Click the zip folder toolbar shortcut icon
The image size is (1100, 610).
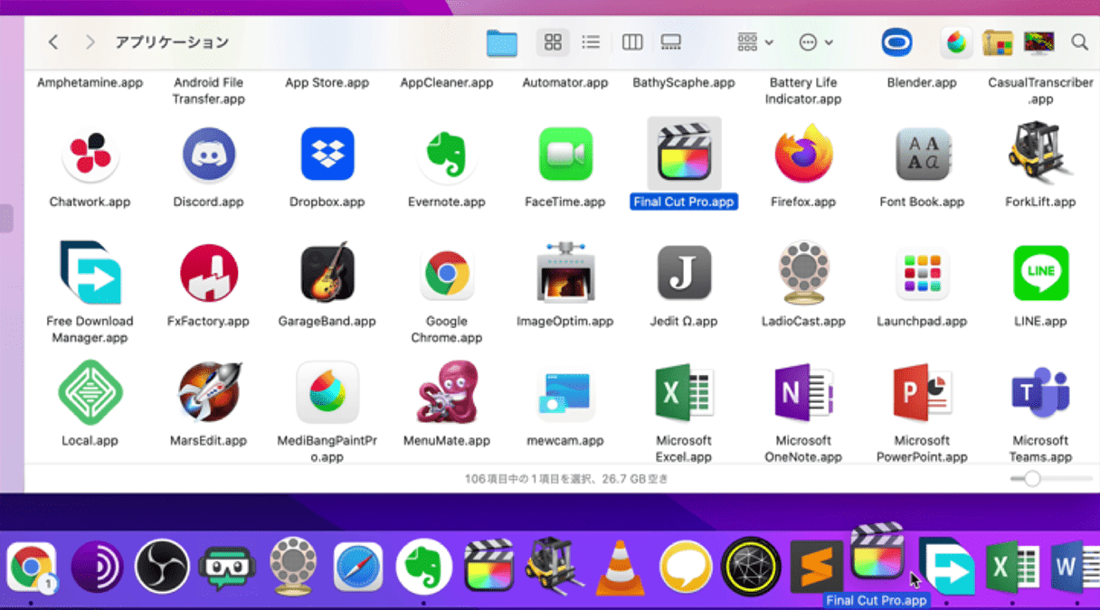tap(997, 42)
